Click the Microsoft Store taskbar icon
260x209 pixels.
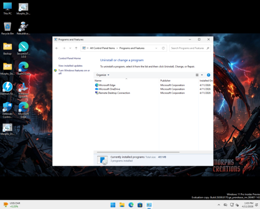[140, 205]
